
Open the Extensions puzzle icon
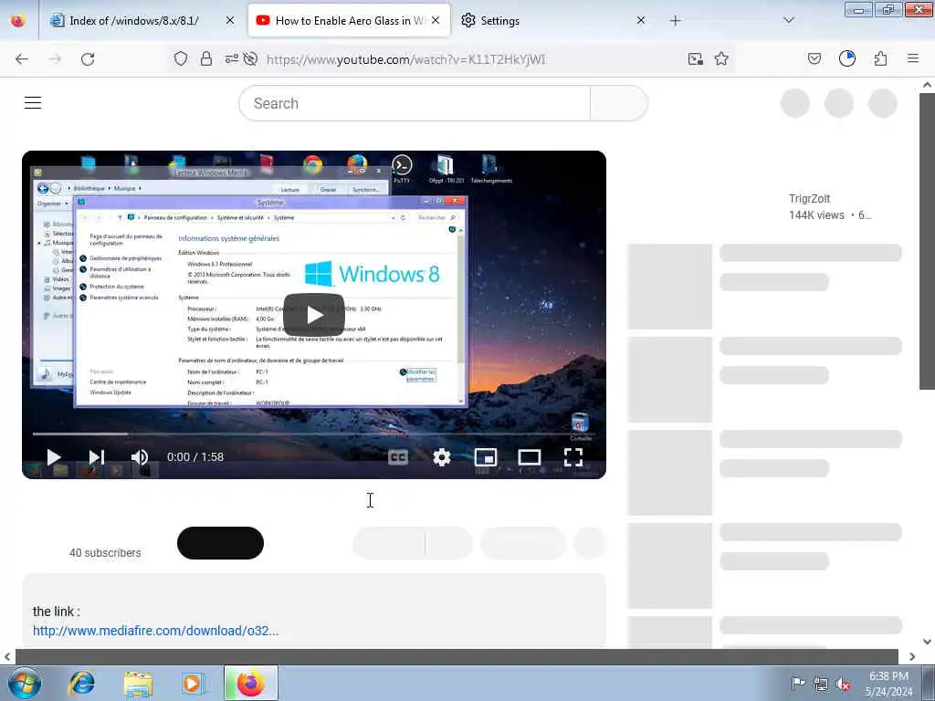[x=881, y=58]
